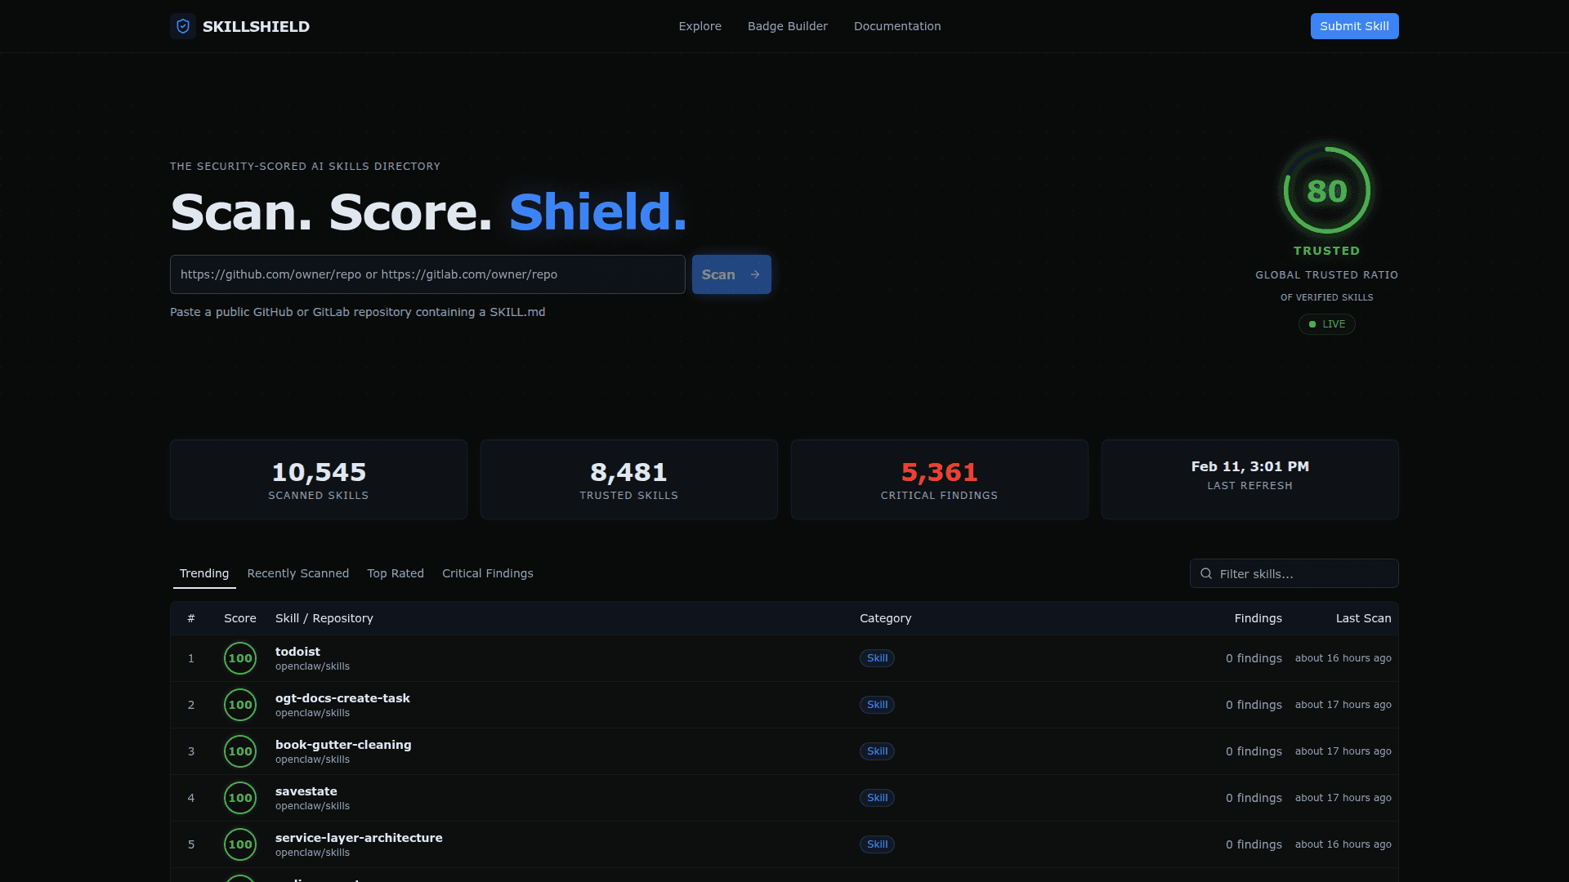This screenshot has height=882, width=1569.
Task: Select the Top Rated tab
Action: (x=396, y=572)
